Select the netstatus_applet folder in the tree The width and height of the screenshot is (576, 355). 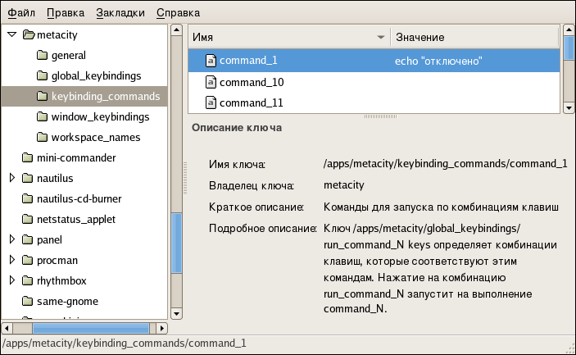pos(75,219)
